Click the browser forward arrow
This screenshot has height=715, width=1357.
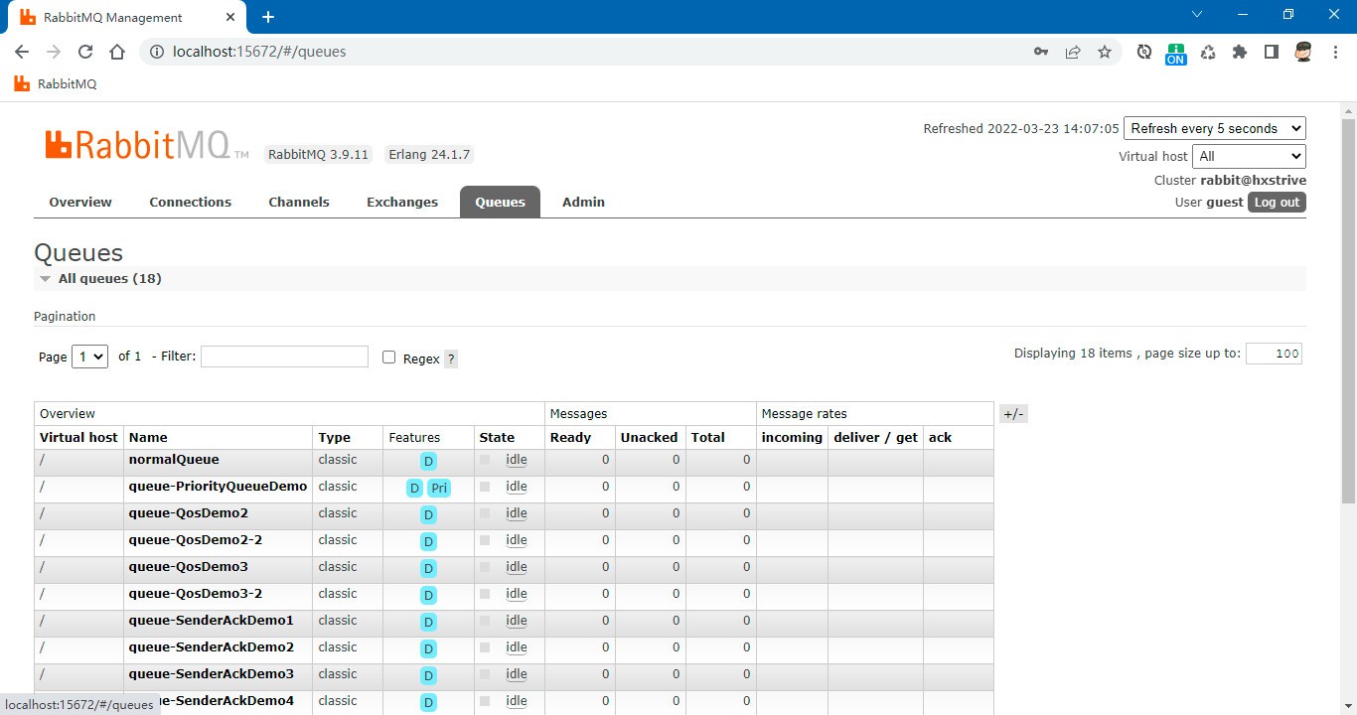coord(54,52)
